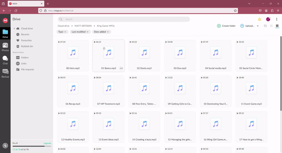282x153 pixels.
Task: Click the Upgrade link
Action: (47, 143)
